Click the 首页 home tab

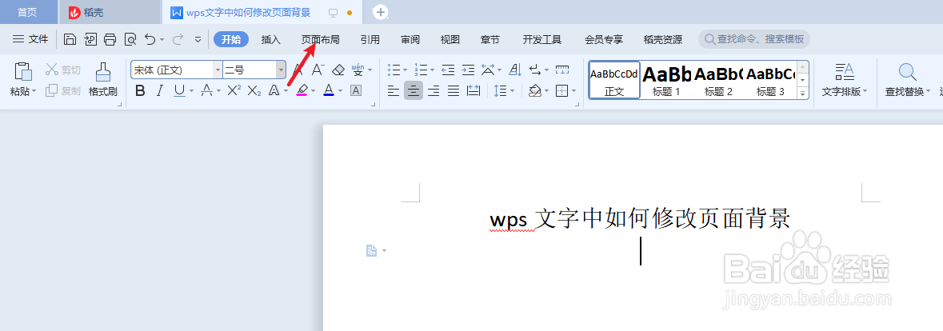[27, 13]
